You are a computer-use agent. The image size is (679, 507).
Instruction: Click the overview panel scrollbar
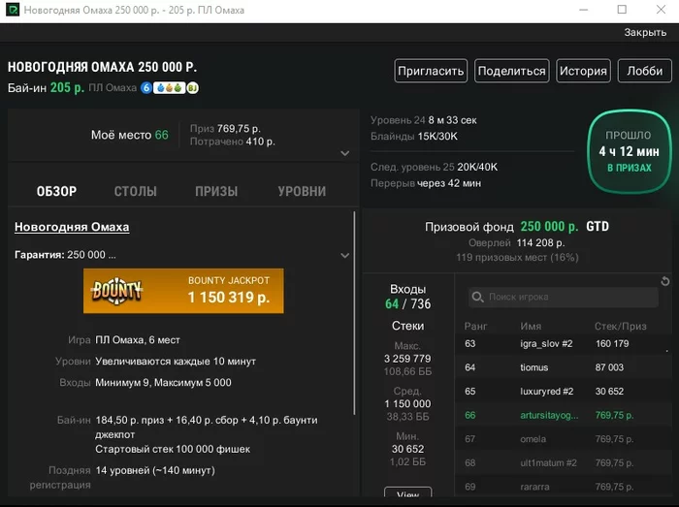click(354, 313)
